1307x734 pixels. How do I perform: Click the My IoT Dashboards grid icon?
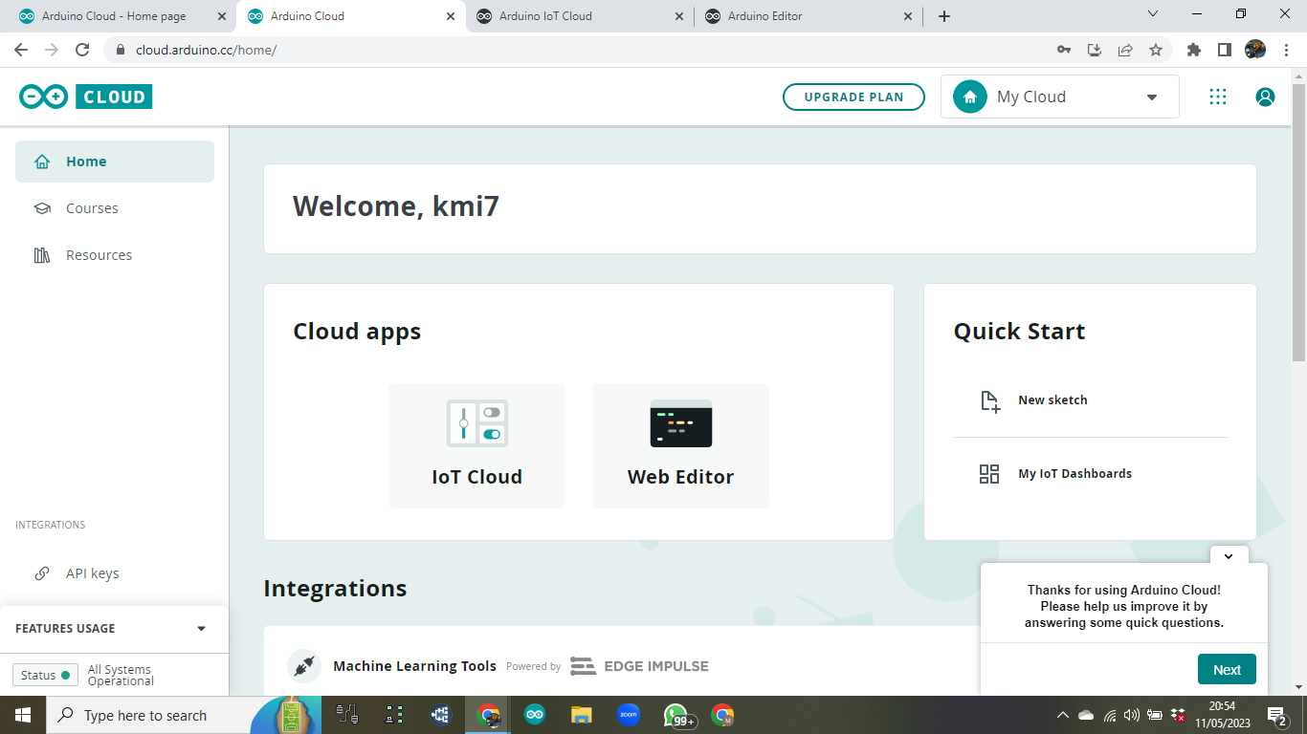(989, 474)
